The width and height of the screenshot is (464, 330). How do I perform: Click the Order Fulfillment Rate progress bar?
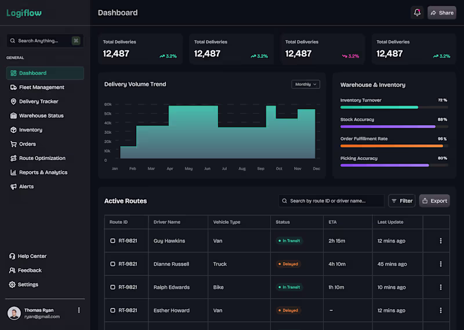point(394,146)
